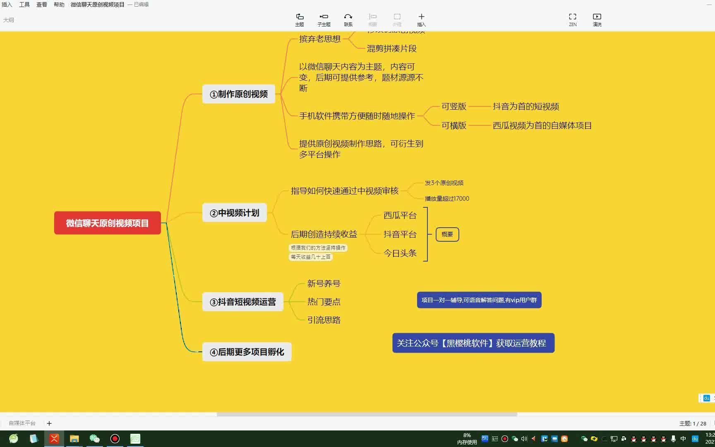Add a new sheet with the plus button

[x=49, y=423]
